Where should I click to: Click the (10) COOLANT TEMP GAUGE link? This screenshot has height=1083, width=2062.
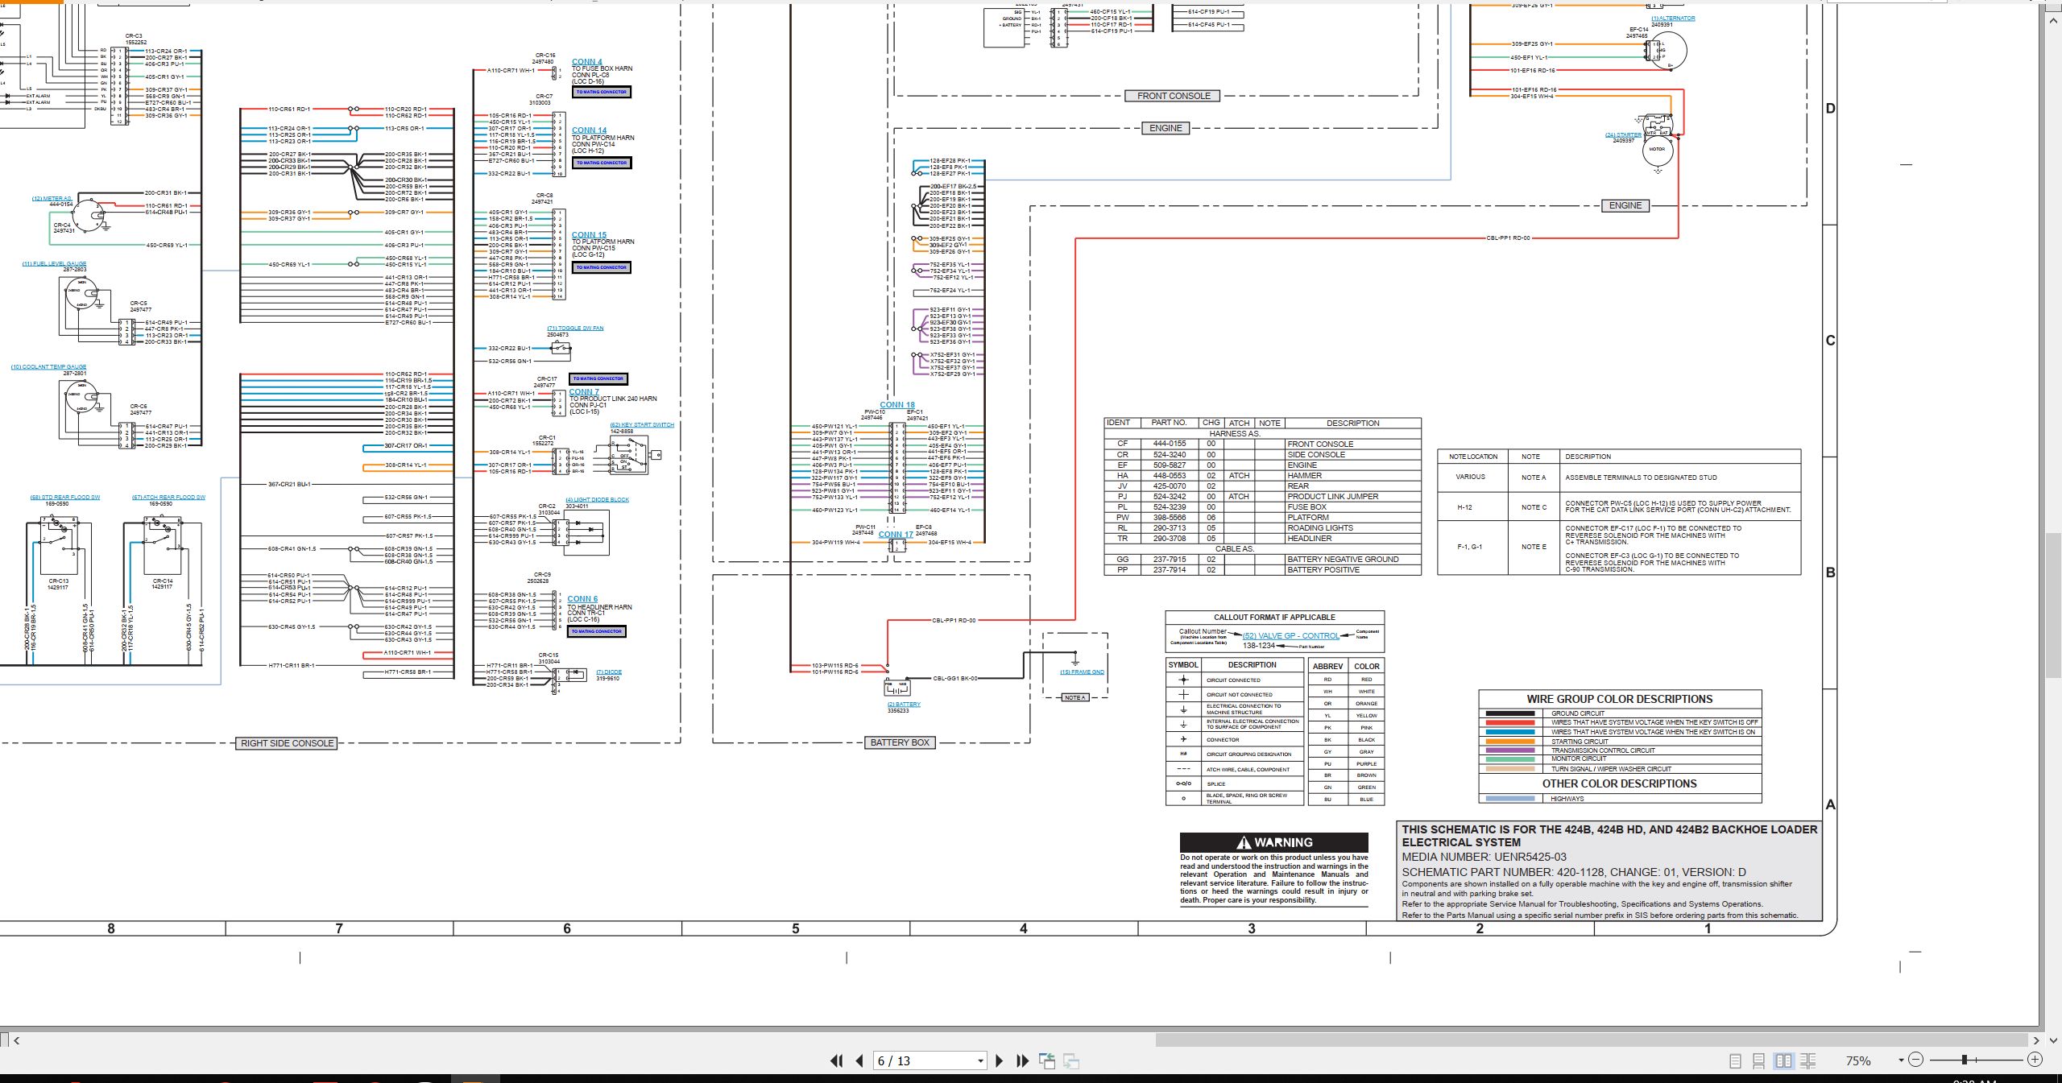49,367
